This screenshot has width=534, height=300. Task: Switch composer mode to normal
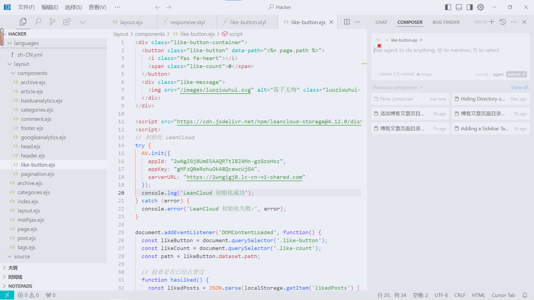(x=481, y=74)
